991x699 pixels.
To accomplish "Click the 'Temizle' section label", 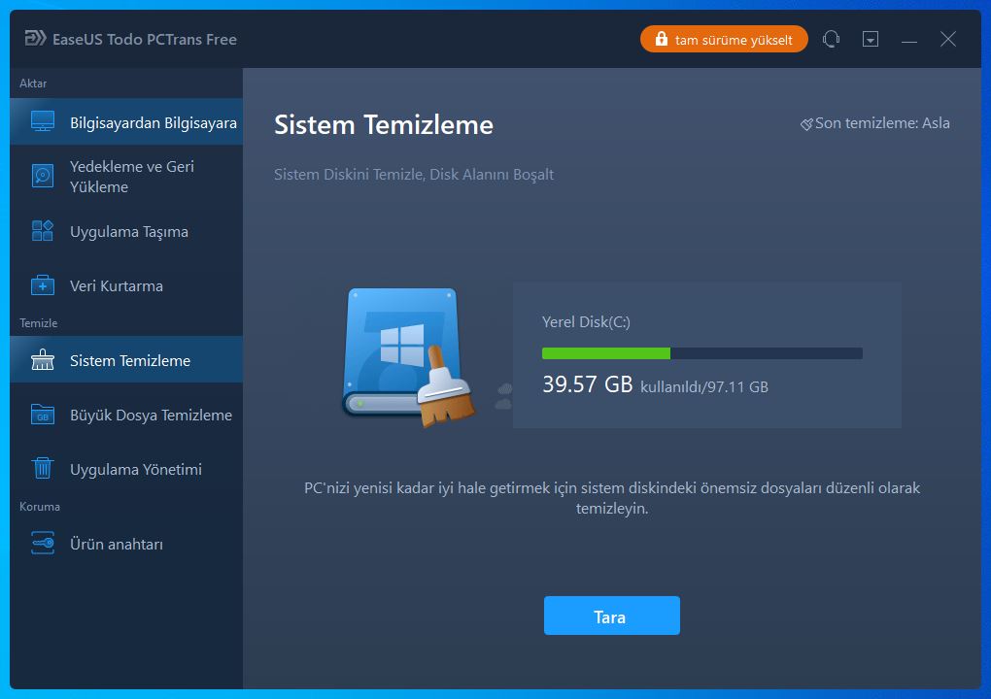I will (39, 323).
